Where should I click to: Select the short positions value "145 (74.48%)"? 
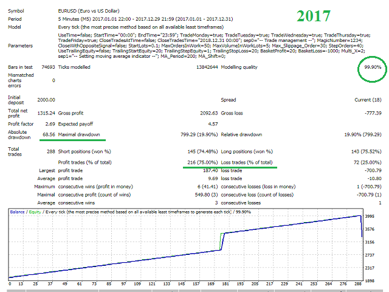(202, 151)
